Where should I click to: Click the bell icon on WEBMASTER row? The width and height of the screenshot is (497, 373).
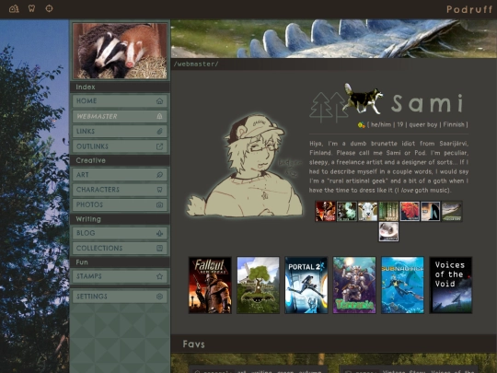(x=159, y=116)
